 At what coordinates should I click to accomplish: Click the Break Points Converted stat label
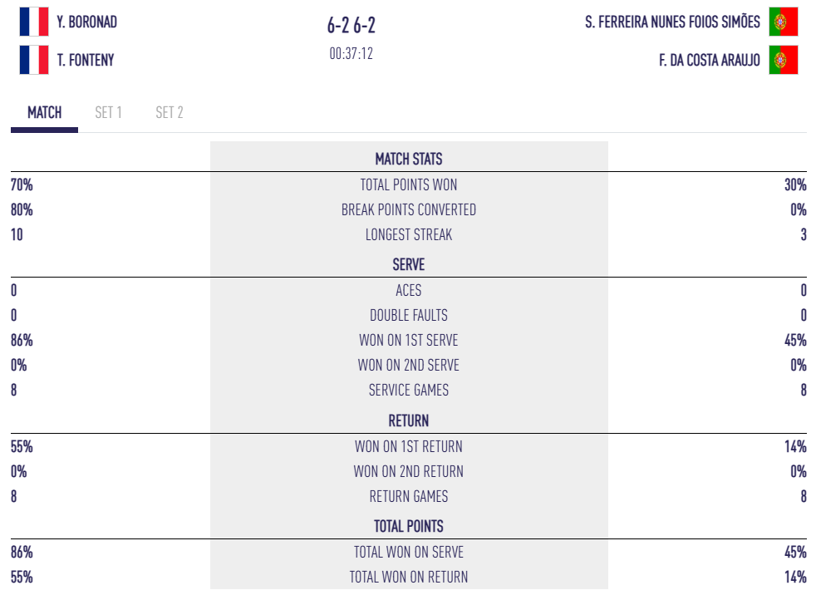408,210
